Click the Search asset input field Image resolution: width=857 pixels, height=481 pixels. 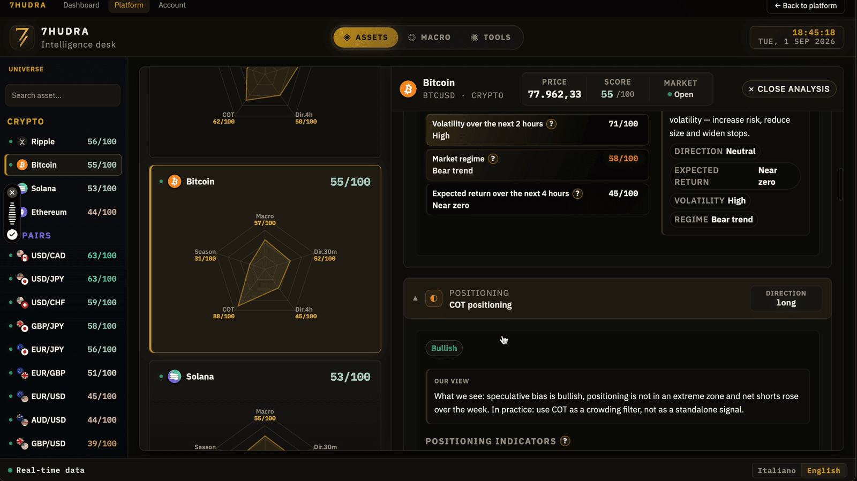pos(63,95)
